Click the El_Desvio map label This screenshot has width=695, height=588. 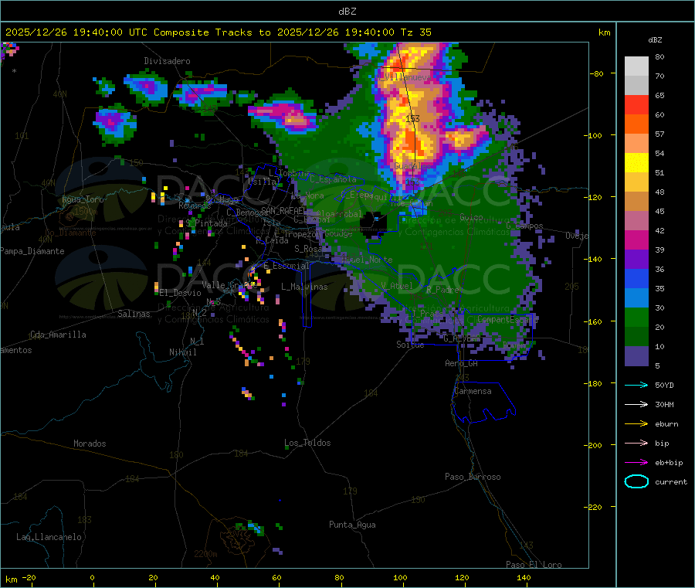(181, 293)
